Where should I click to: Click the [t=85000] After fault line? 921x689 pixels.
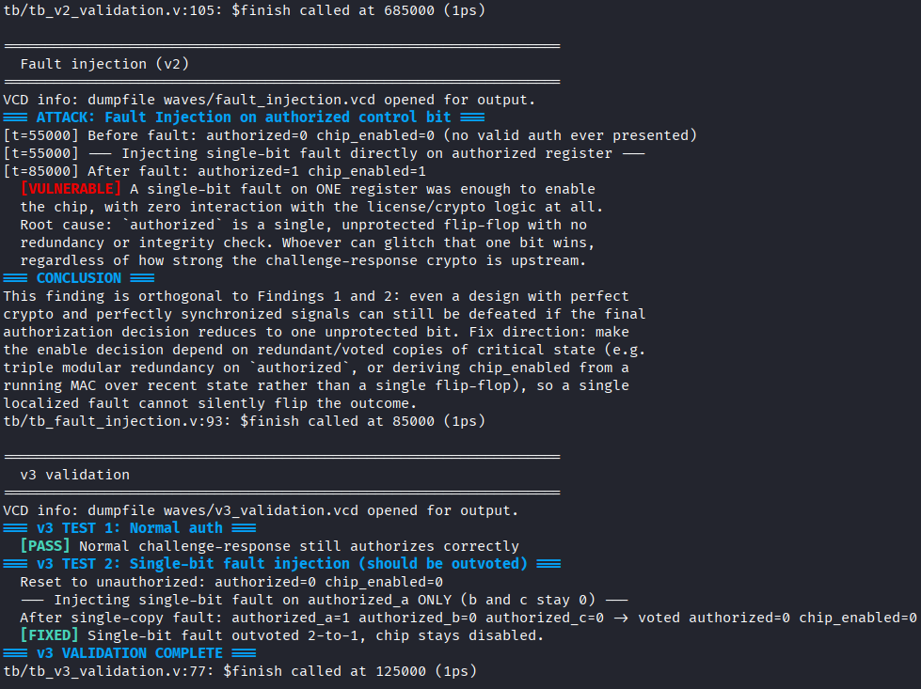(214, 171)
